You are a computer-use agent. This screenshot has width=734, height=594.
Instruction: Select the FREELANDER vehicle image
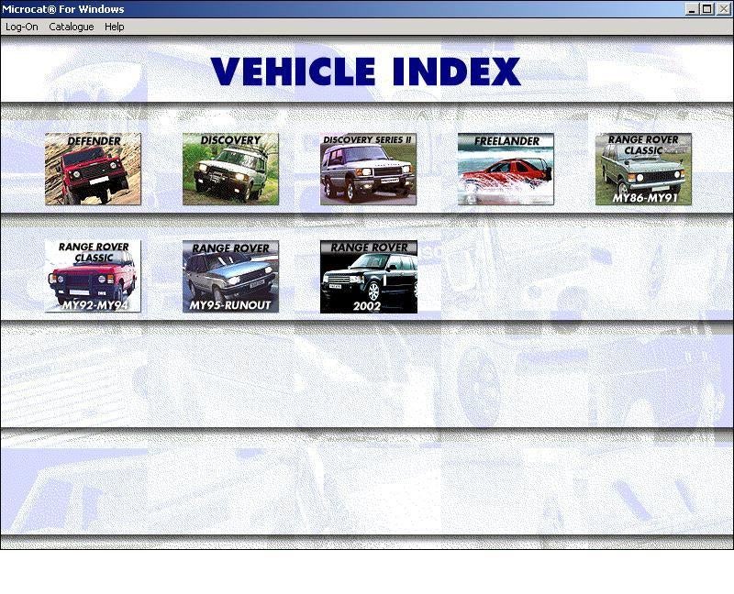point(505,170)
